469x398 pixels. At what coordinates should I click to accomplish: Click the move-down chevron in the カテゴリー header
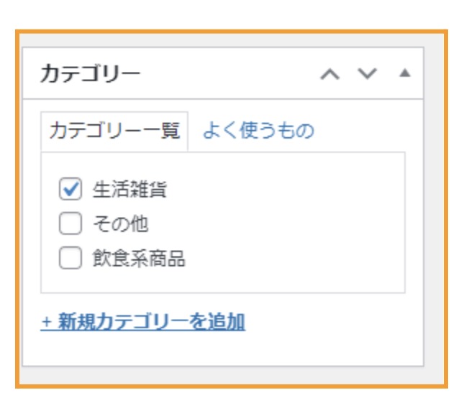point(367,74)
